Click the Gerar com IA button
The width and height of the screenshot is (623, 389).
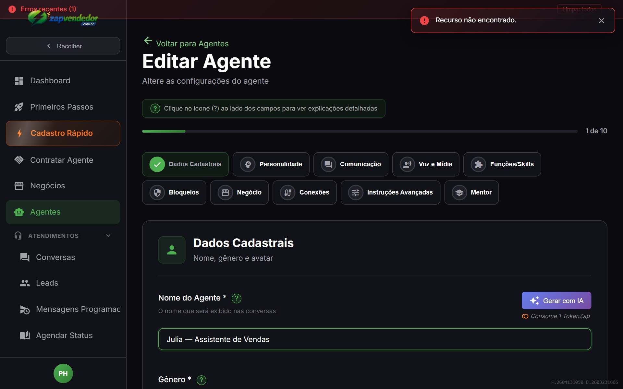pos(556,301)
